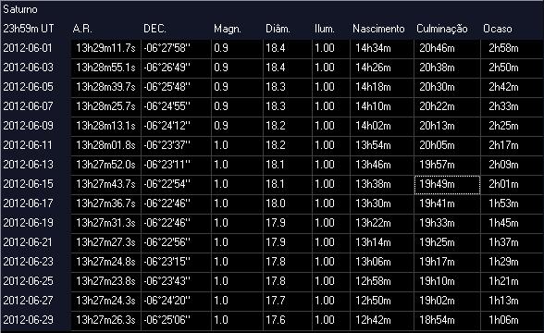This screenshot has height=333, width=544.
Task: Select date row 2012-06-07
Action: point(28,106)
